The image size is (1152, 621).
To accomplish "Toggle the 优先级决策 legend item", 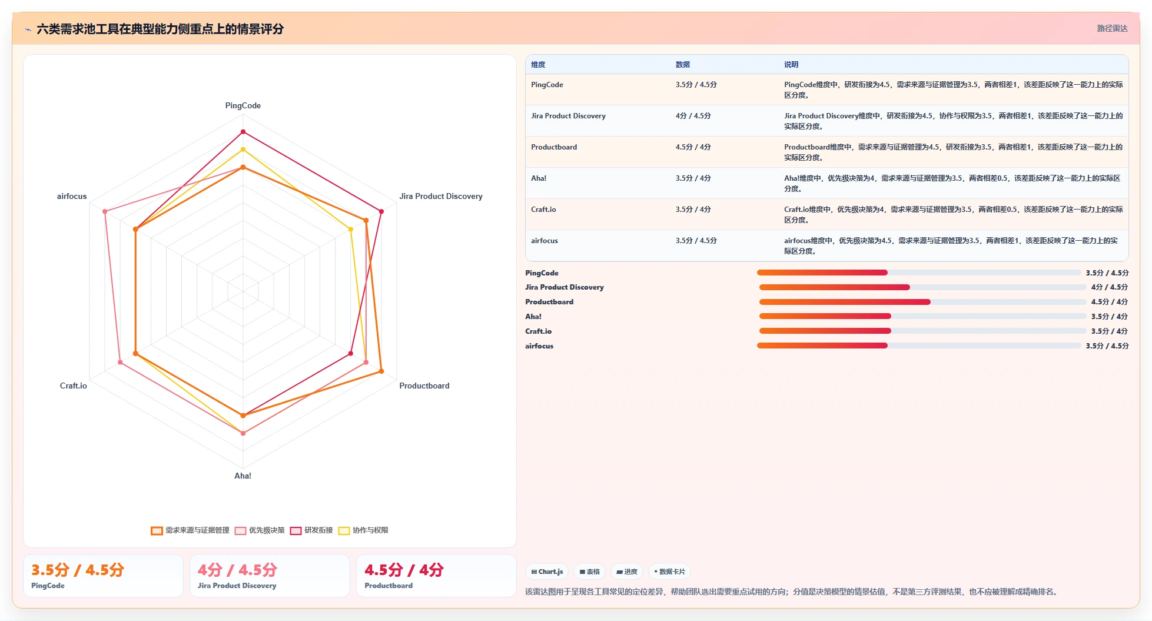I will tap(260, 530).
